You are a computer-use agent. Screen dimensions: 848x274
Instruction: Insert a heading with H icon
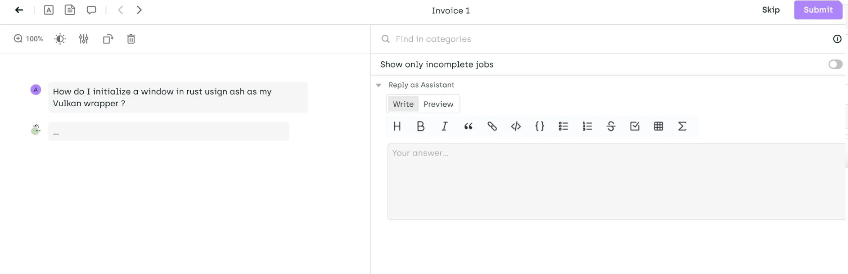[x=397, y=126]
